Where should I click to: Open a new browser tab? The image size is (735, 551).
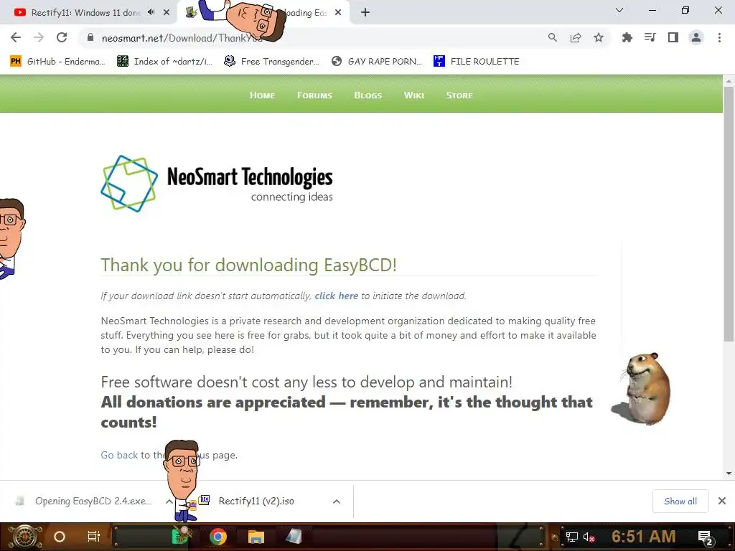(365, 13)
